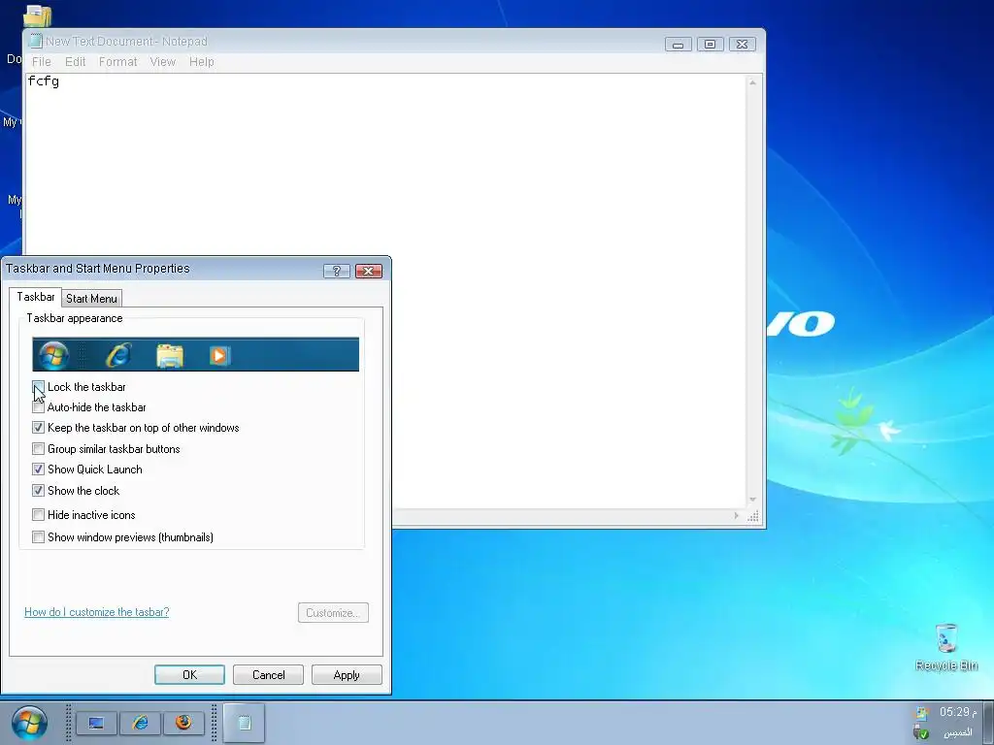
Task: Uncheck Keep the taskbar on top
Action: click(38, 428)
